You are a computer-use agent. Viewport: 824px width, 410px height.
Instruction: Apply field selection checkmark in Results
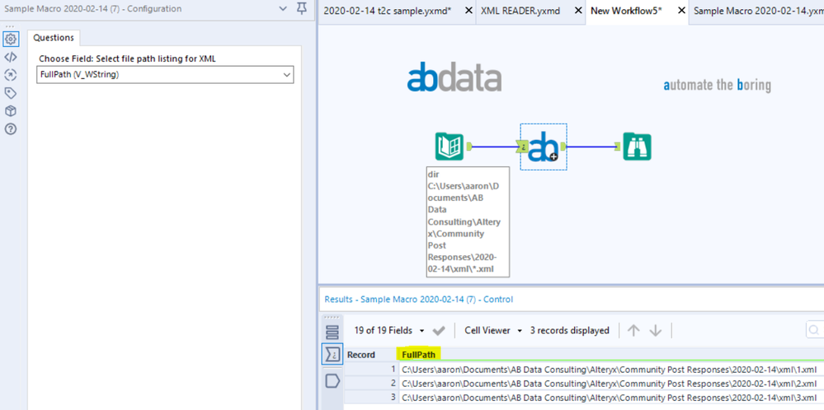tap(438, 331)
